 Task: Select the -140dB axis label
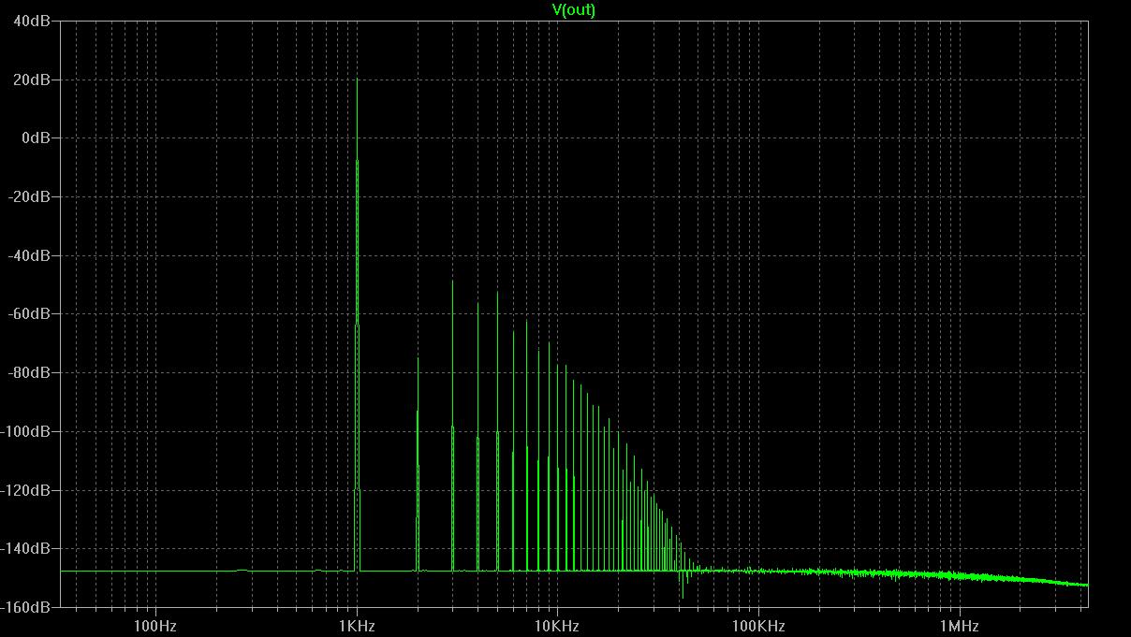point(26,548)
